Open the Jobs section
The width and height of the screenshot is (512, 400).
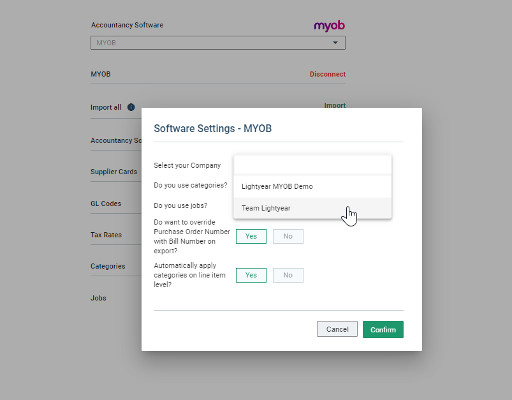click(98, 298)
